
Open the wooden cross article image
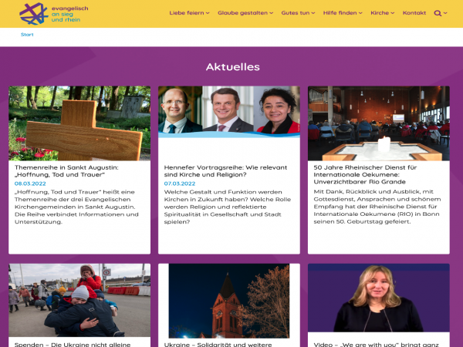tap(79, 123)
